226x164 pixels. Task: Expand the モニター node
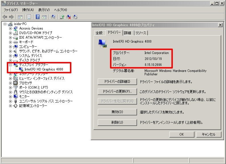(10, 97)
